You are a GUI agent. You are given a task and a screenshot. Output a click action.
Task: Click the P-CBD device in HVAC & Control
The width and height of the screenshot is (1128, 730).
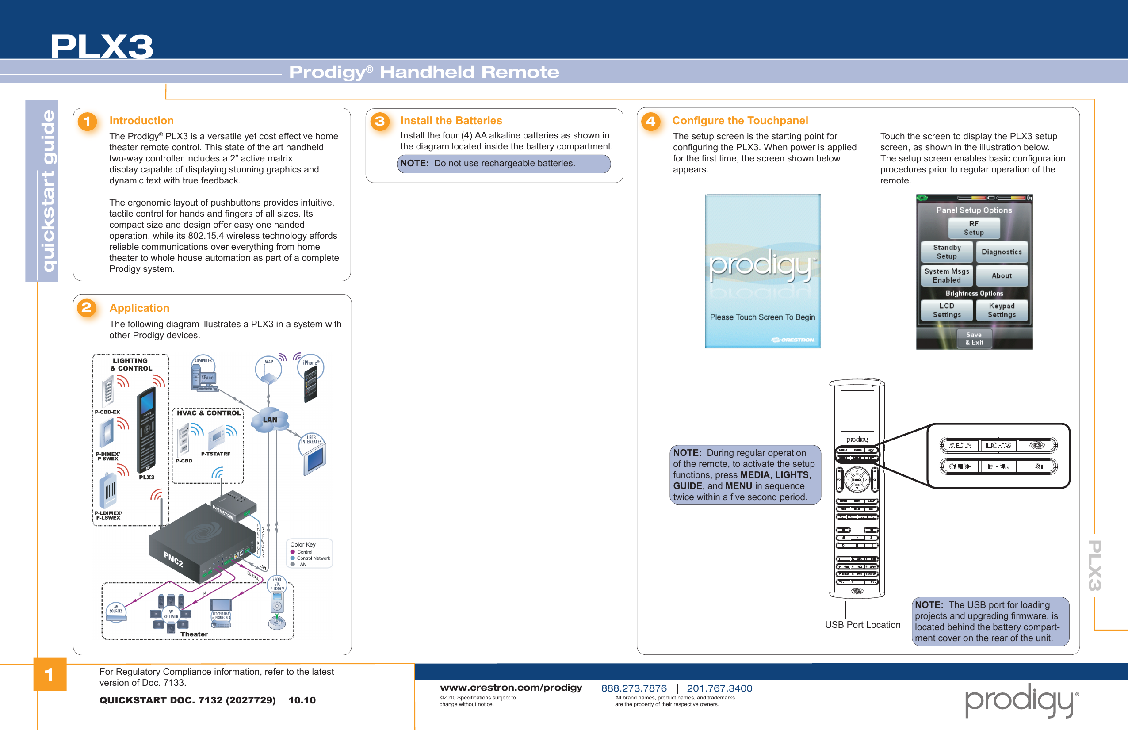[184, 440]
